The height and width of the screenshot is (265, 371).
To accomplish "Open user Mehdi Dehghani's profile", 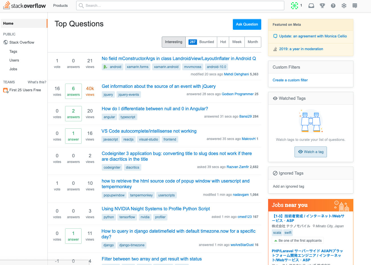I will pos(236,74).
